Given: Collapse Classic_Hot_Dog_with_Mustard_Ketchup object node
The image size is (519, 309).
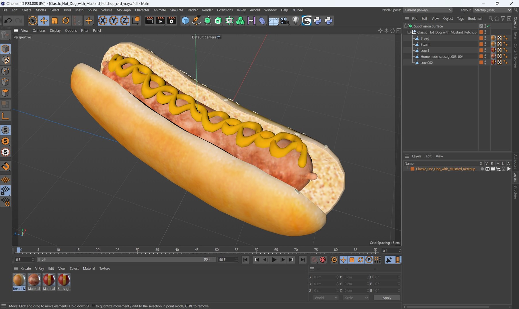Looking at the screenshot, I should point(409,32).
